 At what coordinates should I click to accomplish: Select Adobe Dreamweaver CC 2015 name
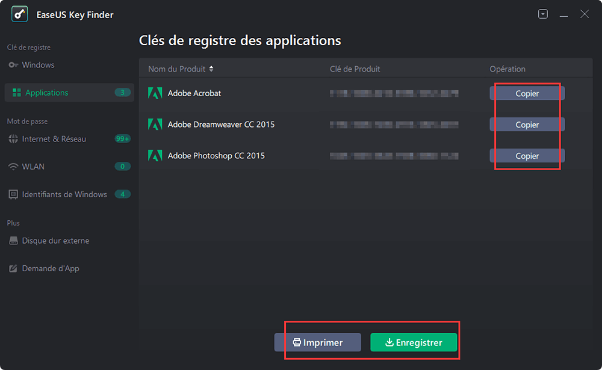[221, 125]
